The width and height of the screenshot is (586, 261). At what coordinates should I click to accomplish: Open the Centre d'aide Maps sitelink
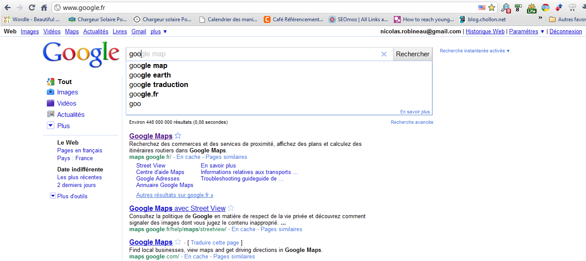click(160, 172)
